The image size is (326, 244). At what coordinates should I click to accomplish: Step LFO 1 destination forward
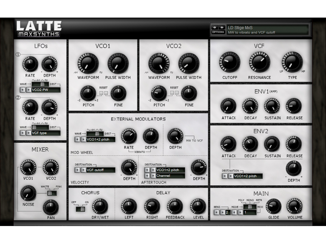point(28,90)
